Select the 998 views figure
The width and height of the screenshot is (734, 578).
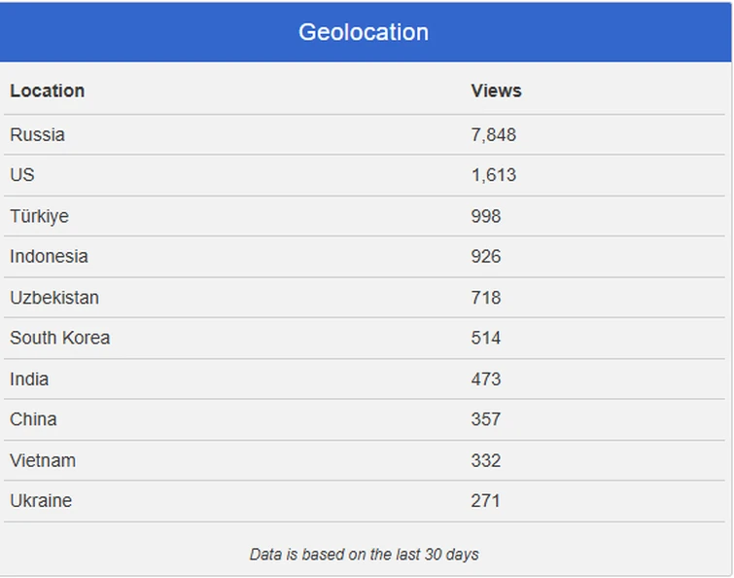coord(486,216)
